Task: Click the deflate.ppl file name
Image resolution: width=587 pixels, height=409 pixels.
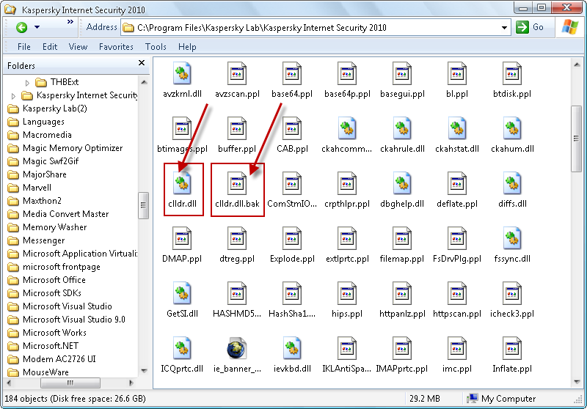Action: pos(456,204)
